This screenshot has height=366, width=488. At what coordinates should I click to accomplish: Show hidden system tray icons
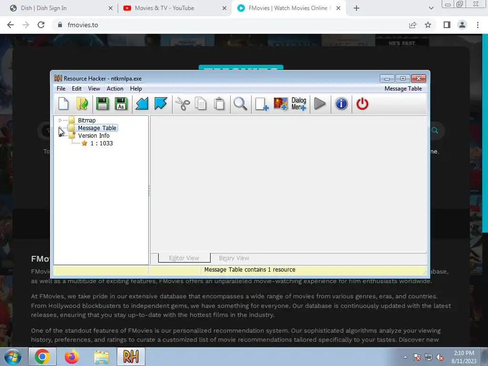click(x=405, y=357)
